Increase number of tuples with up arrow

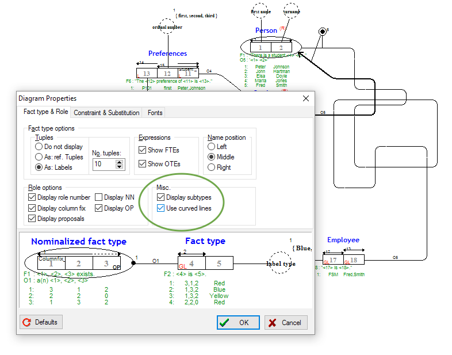click(x=119, y=162)
